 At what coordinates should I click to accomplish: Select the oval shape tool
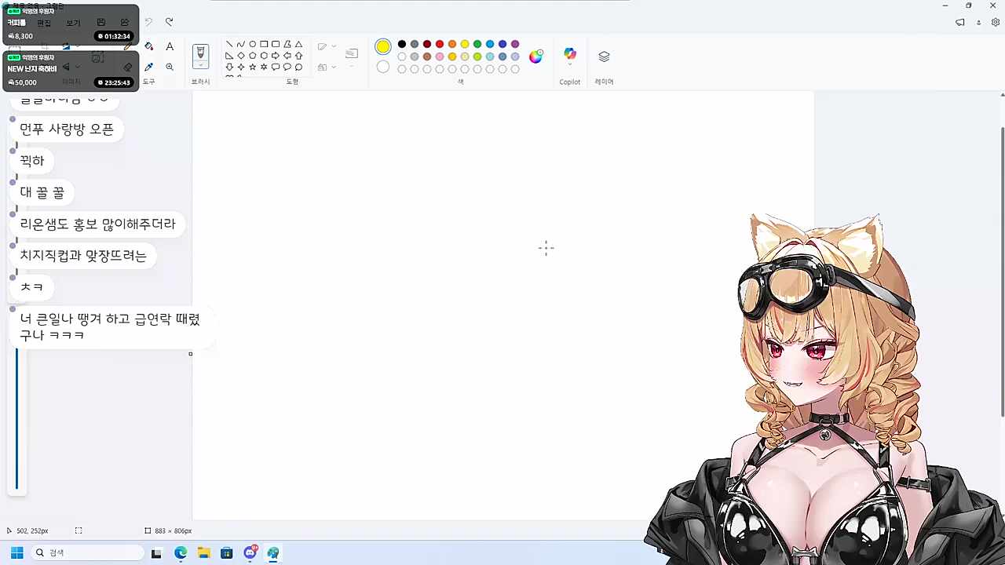252,44
